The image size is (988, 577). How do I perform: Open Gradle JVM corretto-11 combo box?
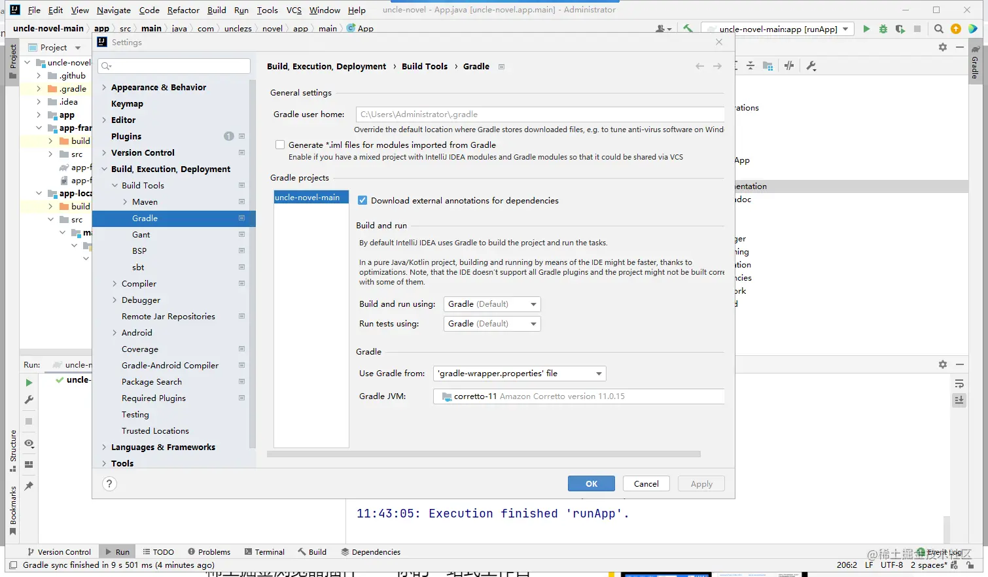(x=578, y=396)
